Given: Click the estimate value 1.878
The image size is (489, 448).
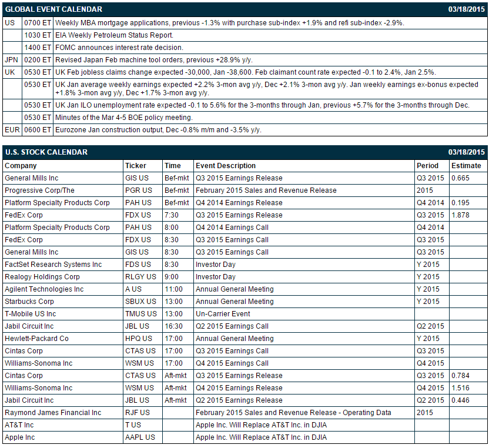Looking at the screenshot, I should (460, 215).
